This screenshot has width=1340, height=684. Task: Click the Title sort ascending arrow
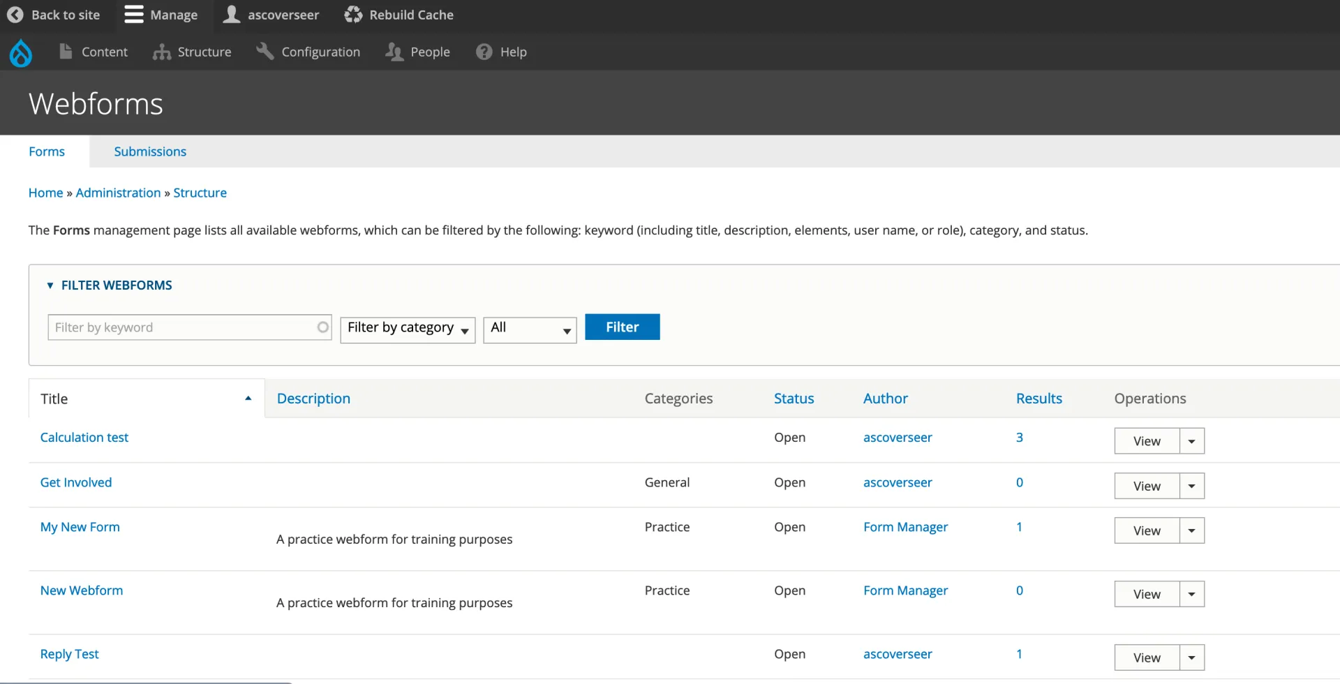click(x=248, y=398)
